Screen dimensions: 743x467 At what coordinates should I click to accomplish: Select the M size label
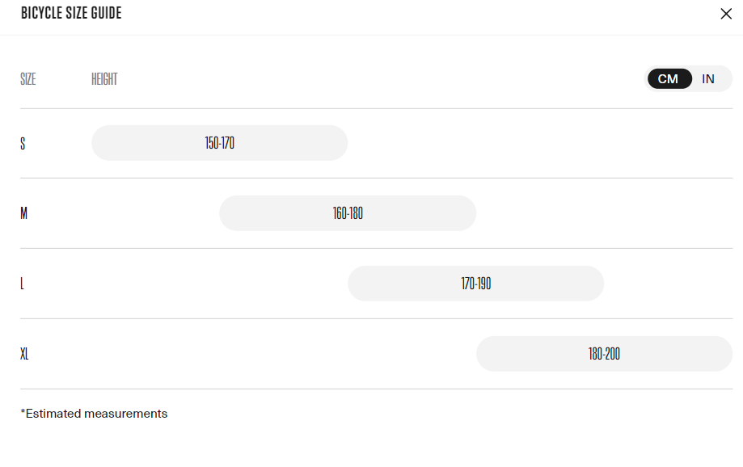click(x=24, y=214)
